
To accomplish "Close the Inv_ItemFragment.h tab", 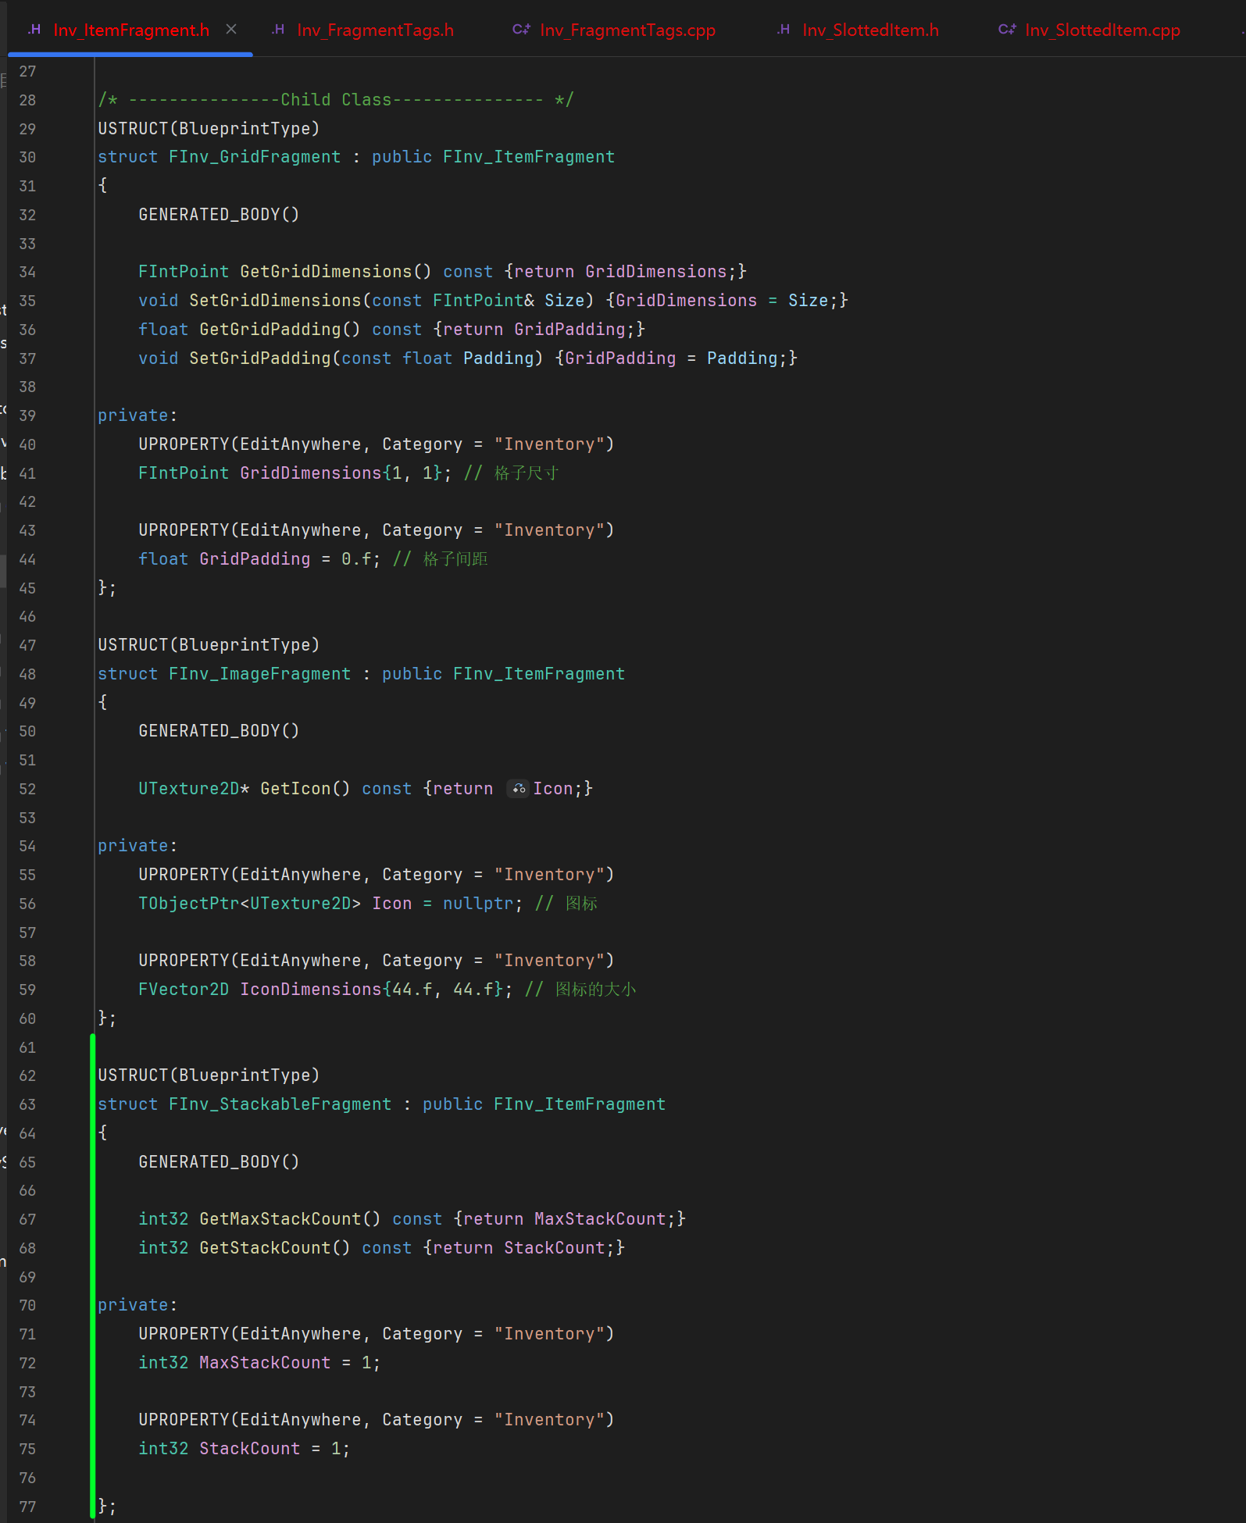I will 231,30.
